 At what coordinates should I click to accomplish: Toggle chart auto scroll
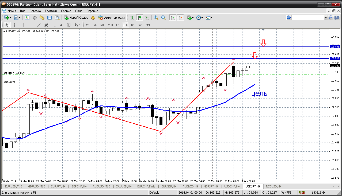(173, 18)
